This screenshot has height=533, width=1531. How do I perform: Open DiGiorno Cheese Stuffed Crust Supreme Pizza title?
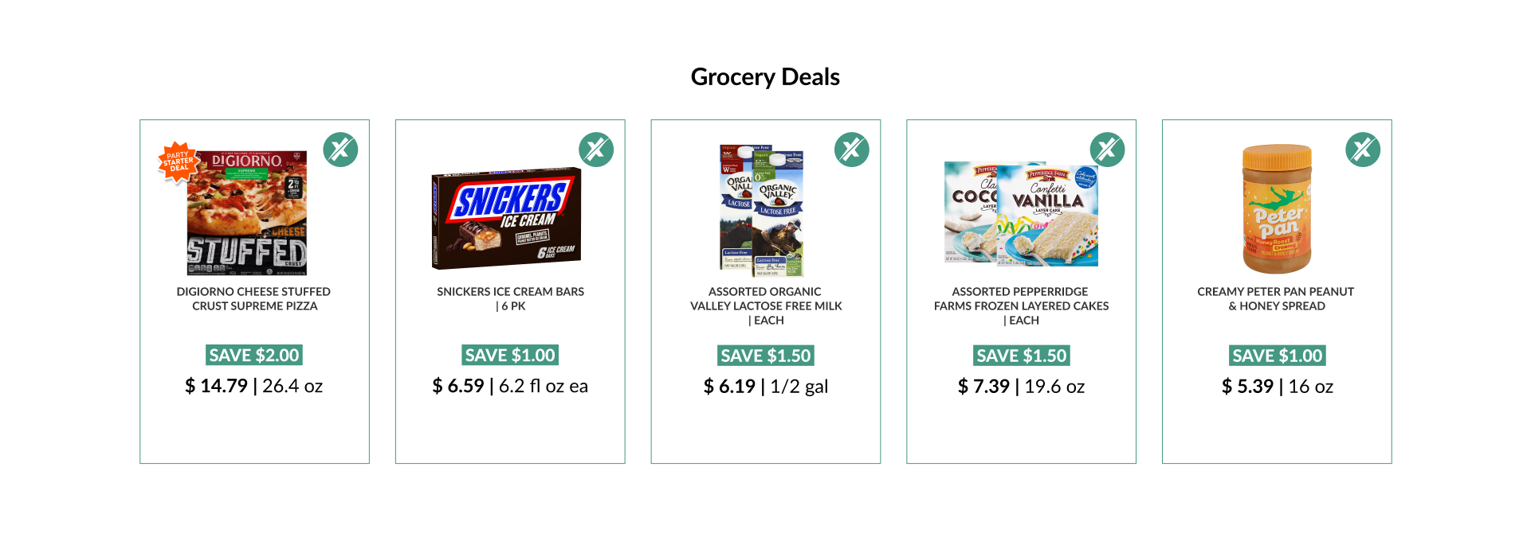(254, 299)
